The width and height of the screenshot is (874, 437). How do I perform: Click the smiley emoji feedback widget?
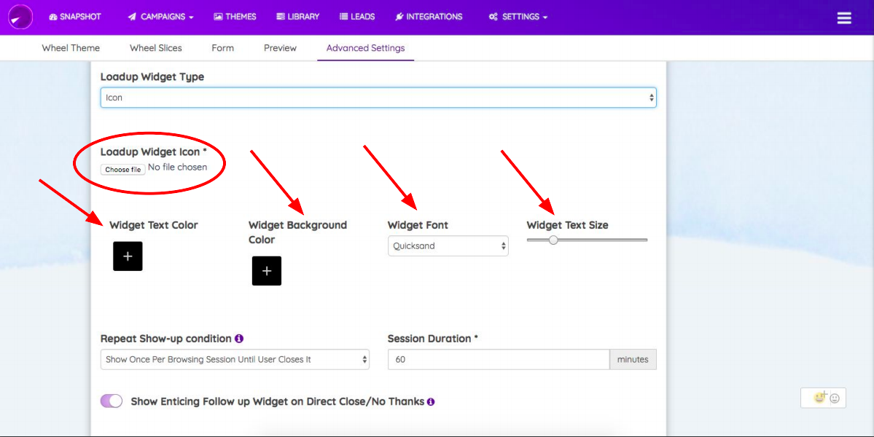tap(823, 398)
